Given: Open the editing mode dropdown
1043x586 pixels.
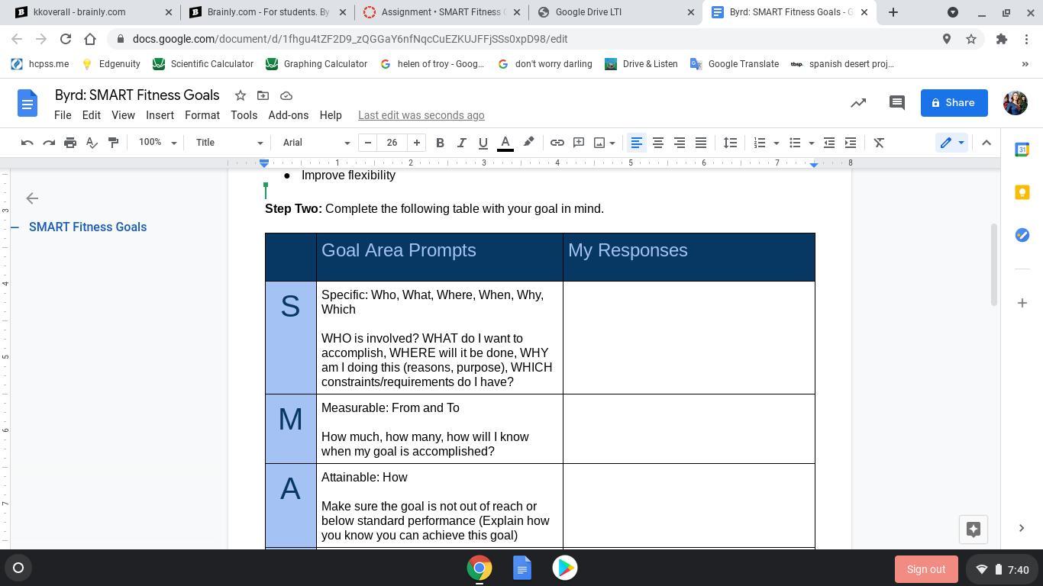Looking at the screenshot, I should tap(951, 143).
